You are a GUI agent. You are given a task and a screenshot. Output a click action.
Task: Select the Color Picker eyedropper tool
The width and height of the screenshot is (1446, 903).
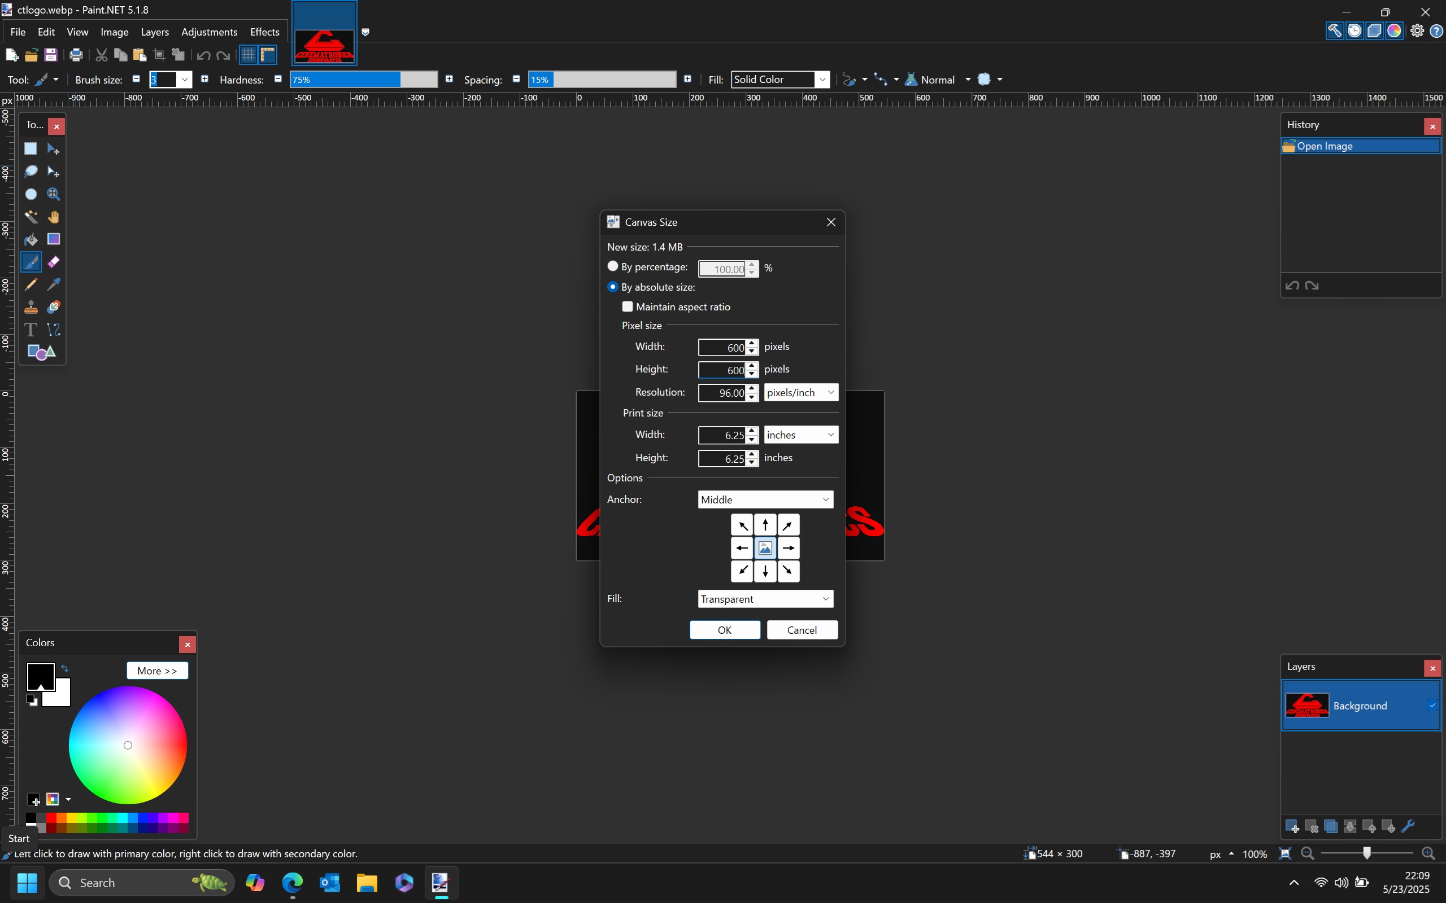tap(54, 284)
